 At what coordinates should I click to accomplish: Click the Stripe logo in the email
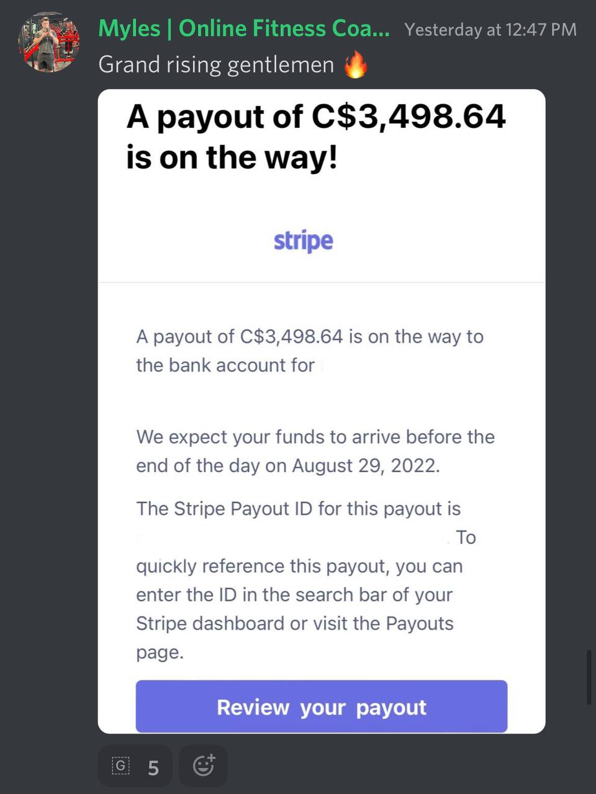(304, 241)
